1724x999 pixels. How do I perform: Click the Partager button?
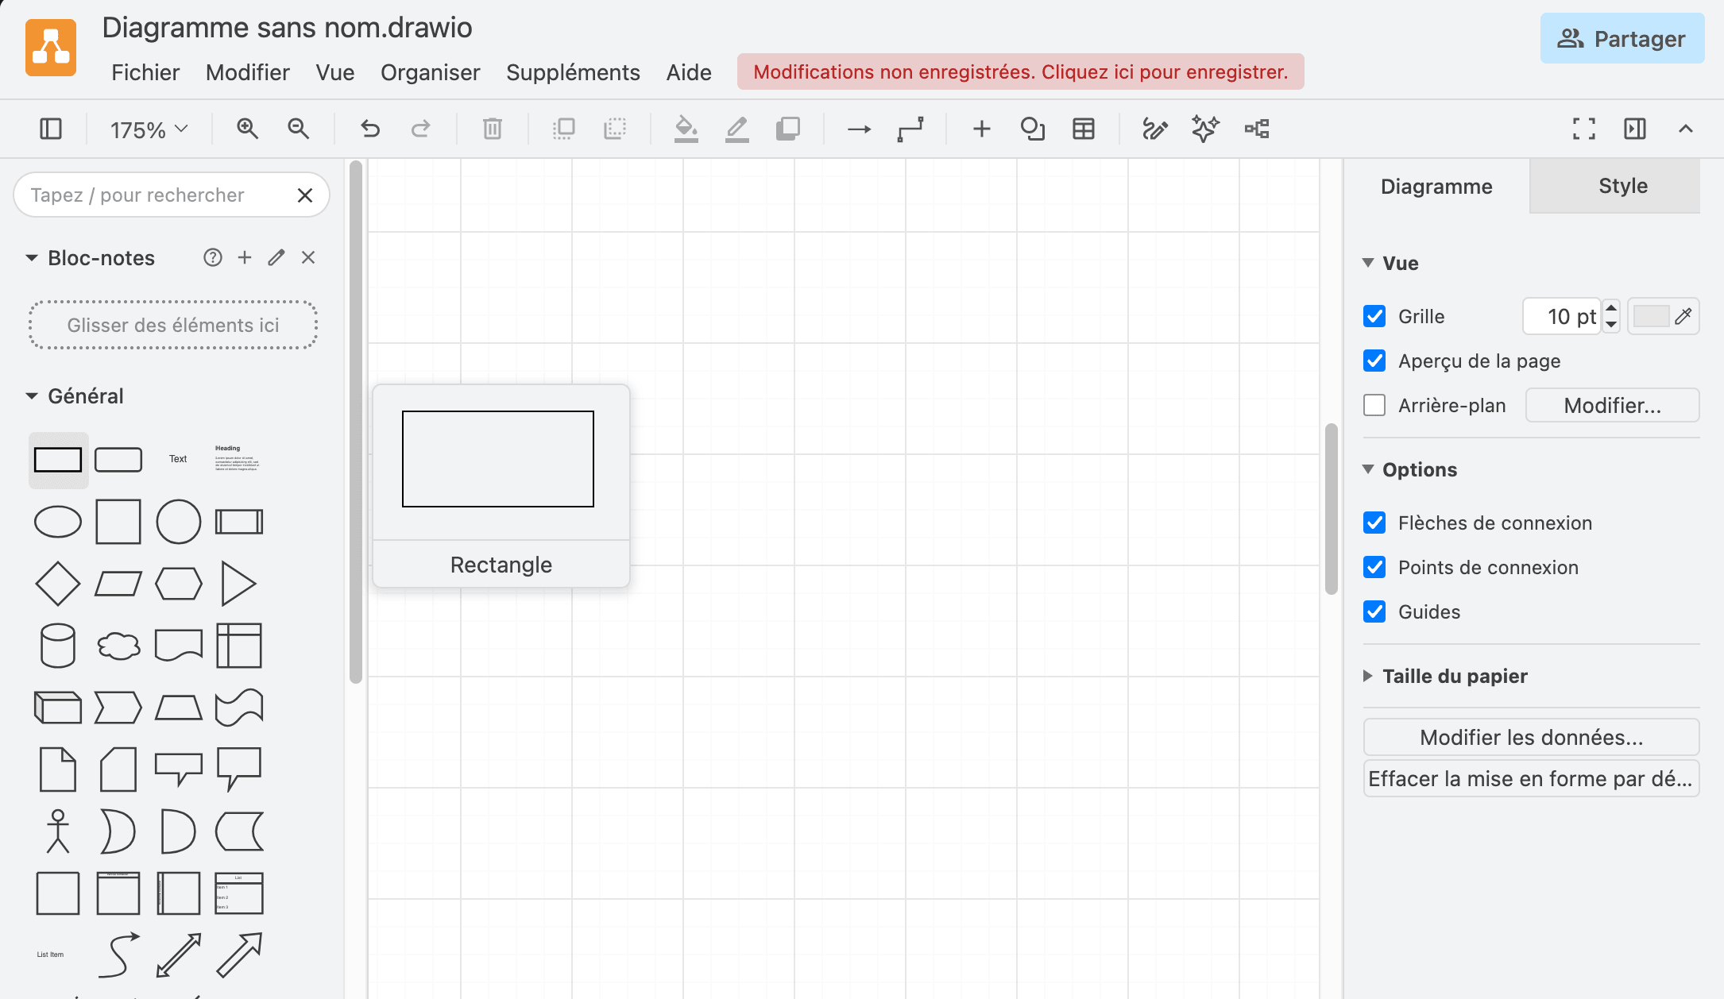click(x=1622, y=38)
